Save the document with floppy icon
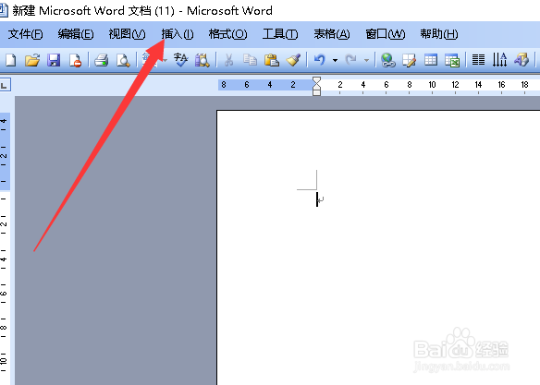 [54, 60]
